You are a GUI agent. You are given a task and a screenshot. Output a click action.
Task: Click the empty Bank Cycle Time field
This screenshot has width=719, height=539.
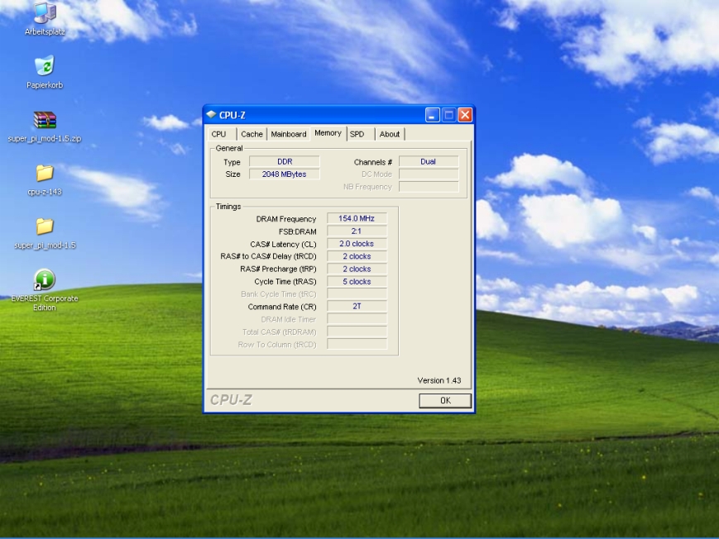pos(357,293)
